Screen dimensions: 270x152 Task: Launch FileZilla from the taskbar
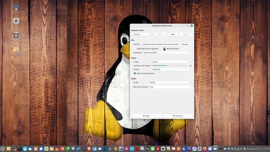(158, 149)
